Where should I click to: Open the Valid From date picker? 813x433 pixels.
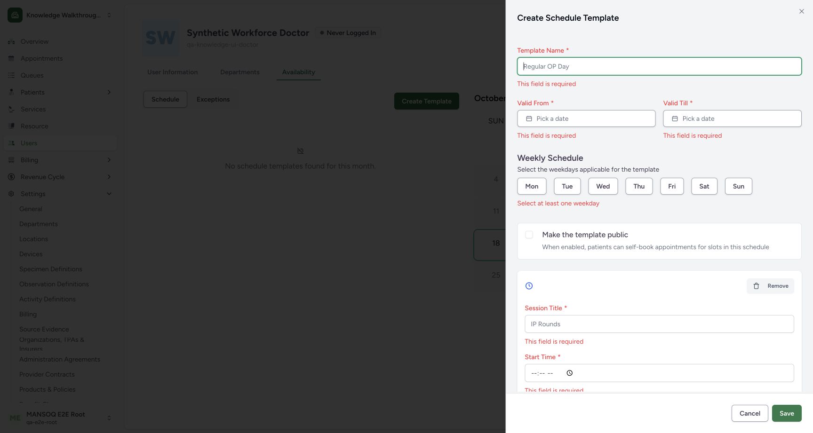pyautogui.click(x=586, y=118)
